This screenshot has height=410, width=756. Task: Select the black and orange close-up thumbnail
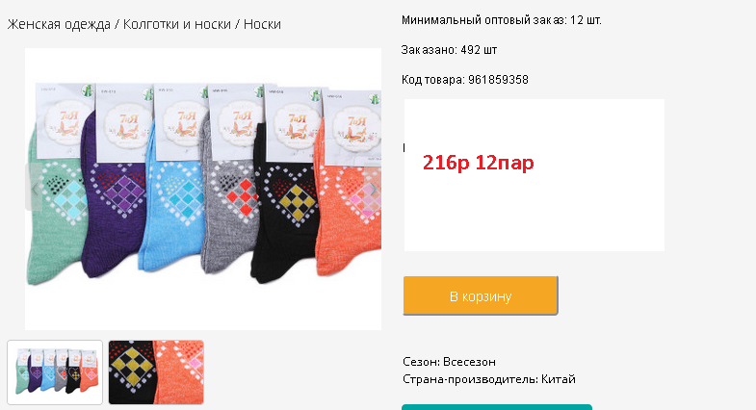point(156,372)
